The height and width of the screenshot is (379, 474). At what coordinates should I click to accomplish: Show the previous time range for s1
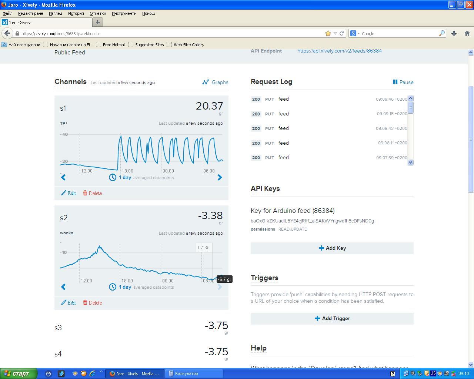pos(63,178)
